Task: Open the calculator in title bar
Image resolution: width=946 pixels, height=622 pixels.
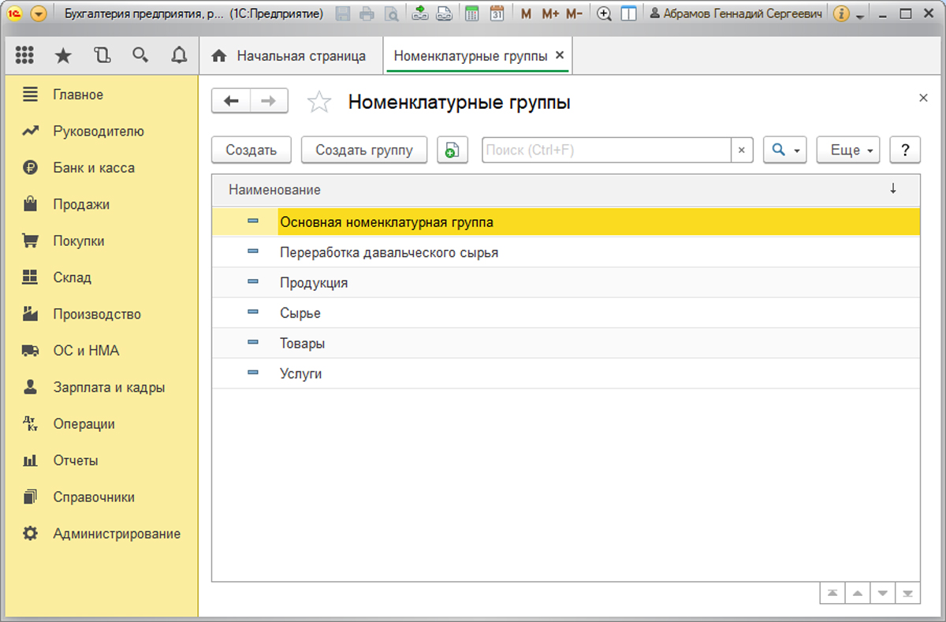Action: tap(471, 13)
